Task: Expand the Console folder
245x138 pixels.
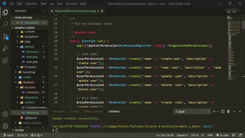Action: [x=29, y=31]
